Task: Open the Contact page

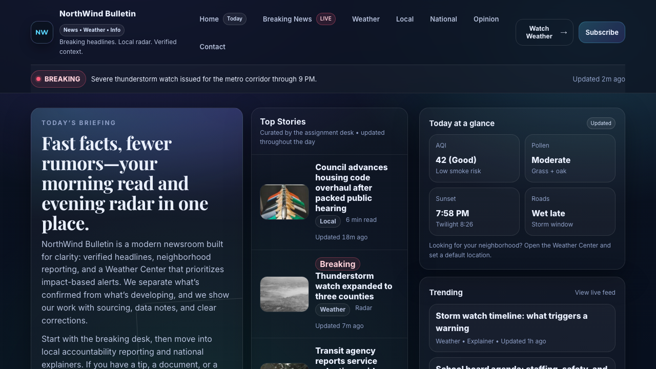Action: [x=212, y=47]
